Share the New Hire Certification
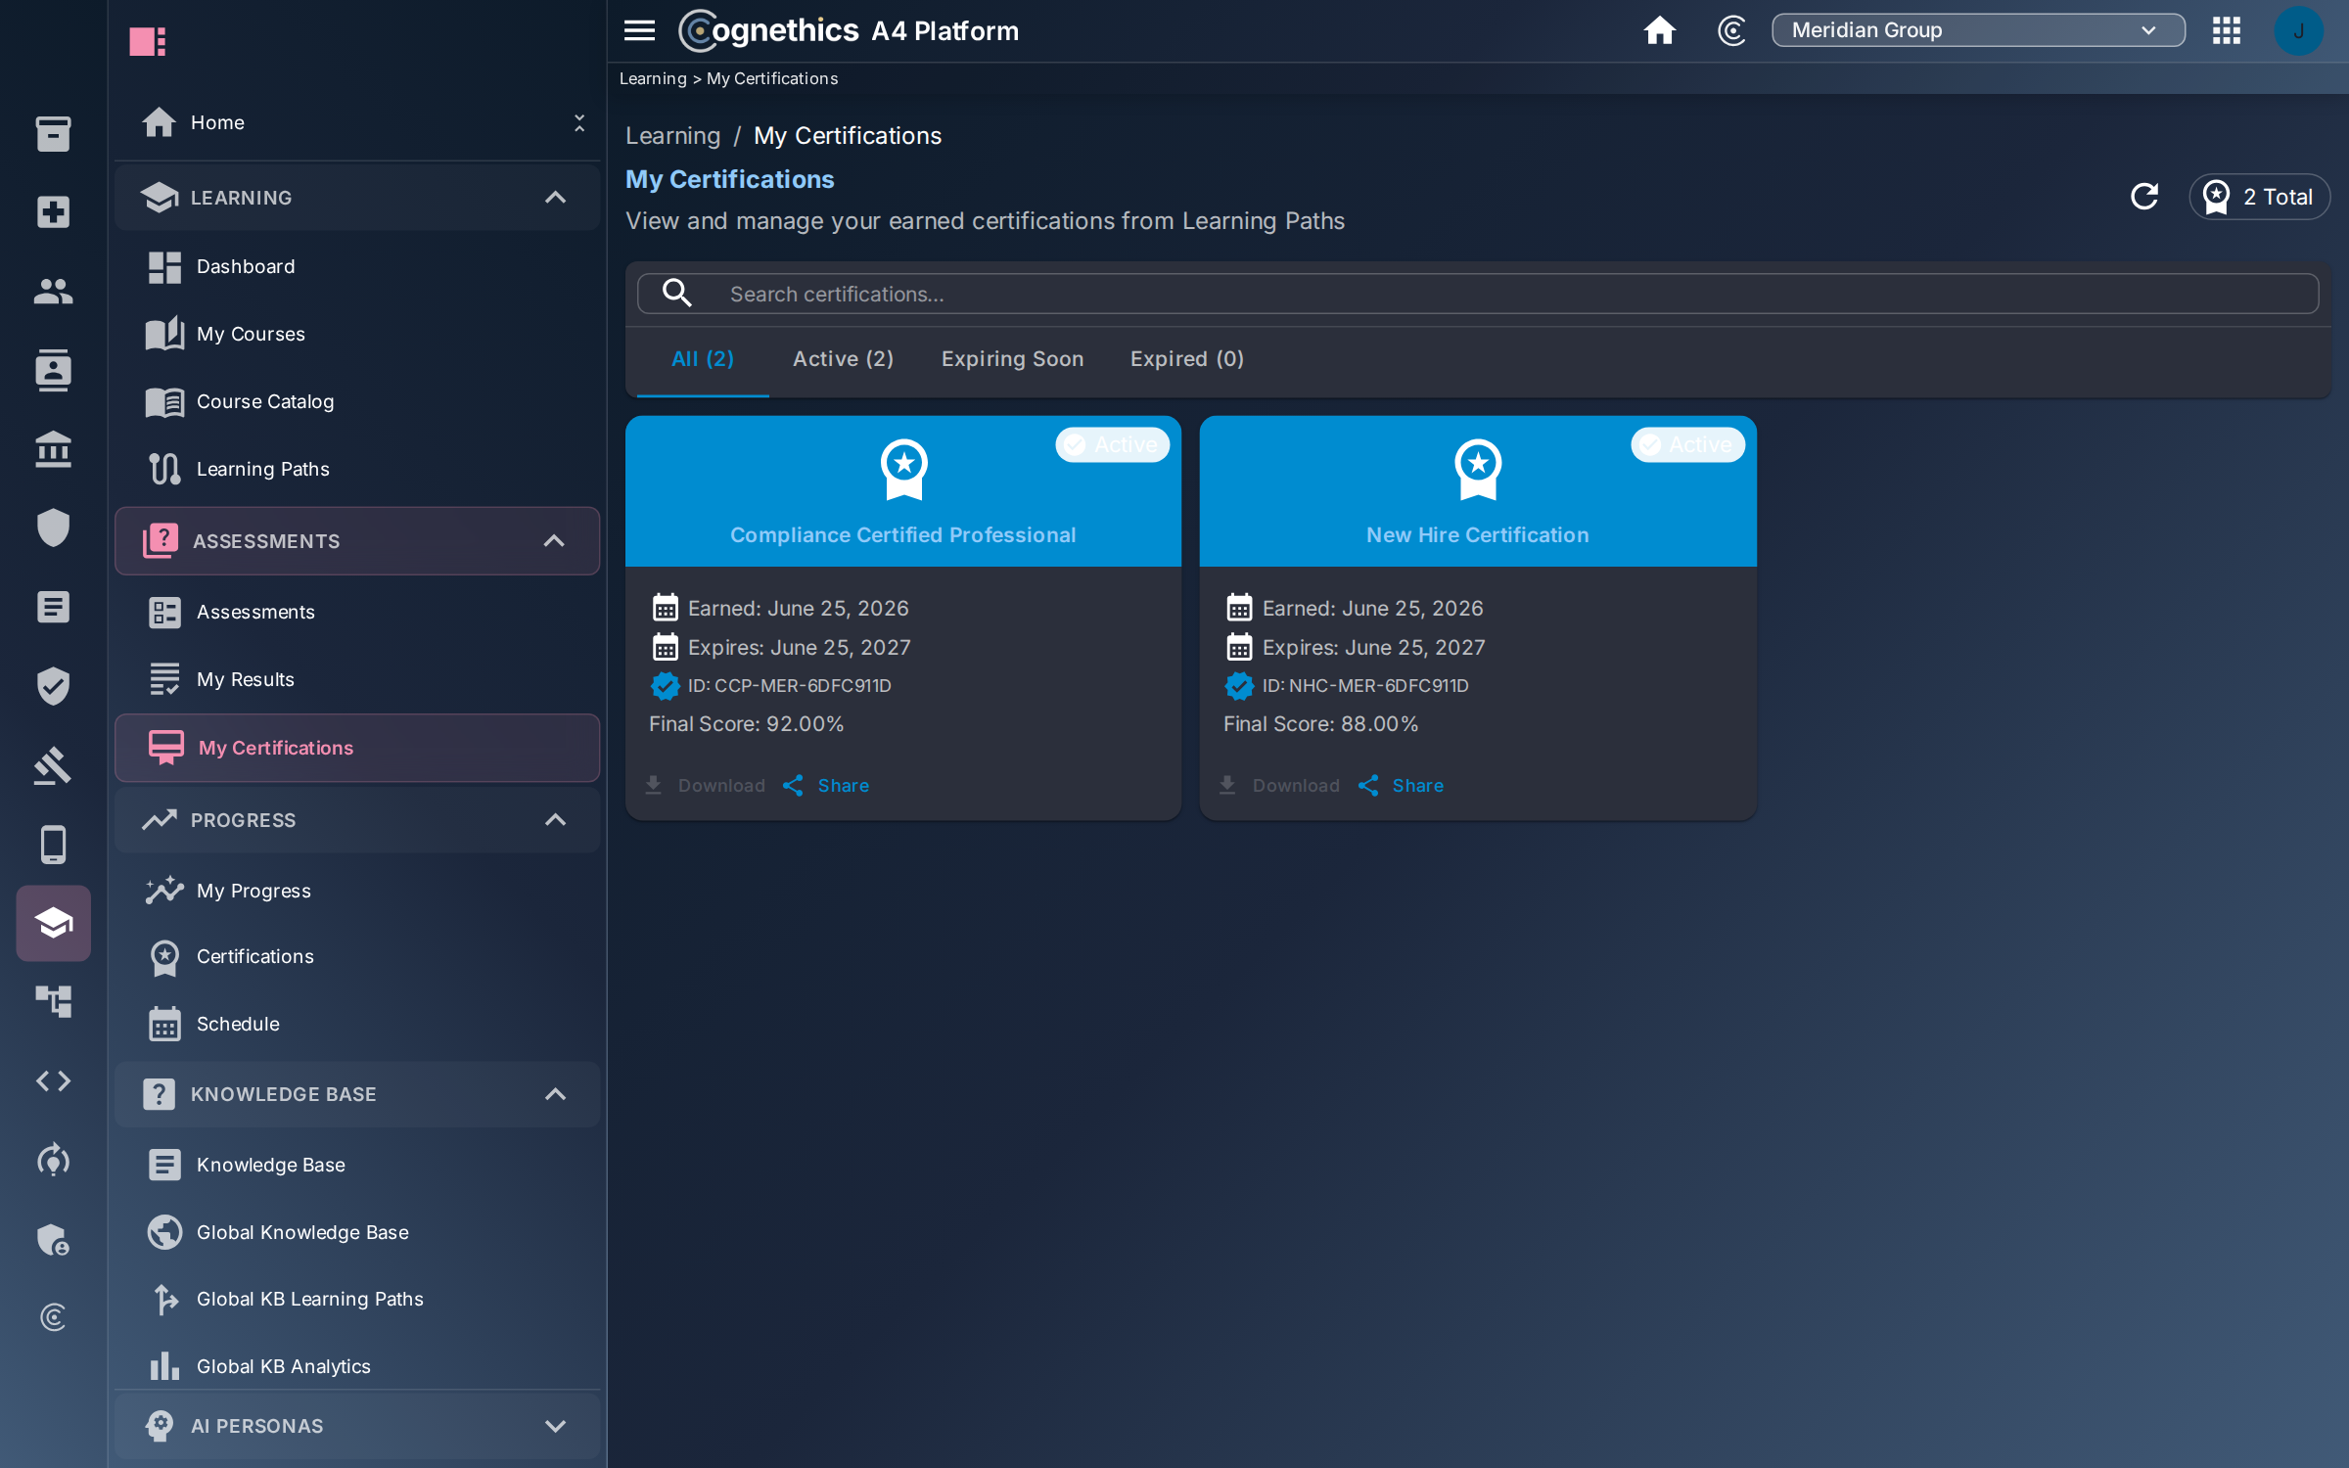Image resolution: width=2349 pixels, height=1468 pixels. [1401, 786]
